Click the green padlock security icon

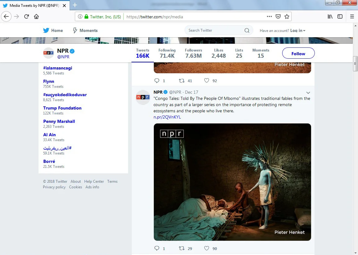click(86, 16)
